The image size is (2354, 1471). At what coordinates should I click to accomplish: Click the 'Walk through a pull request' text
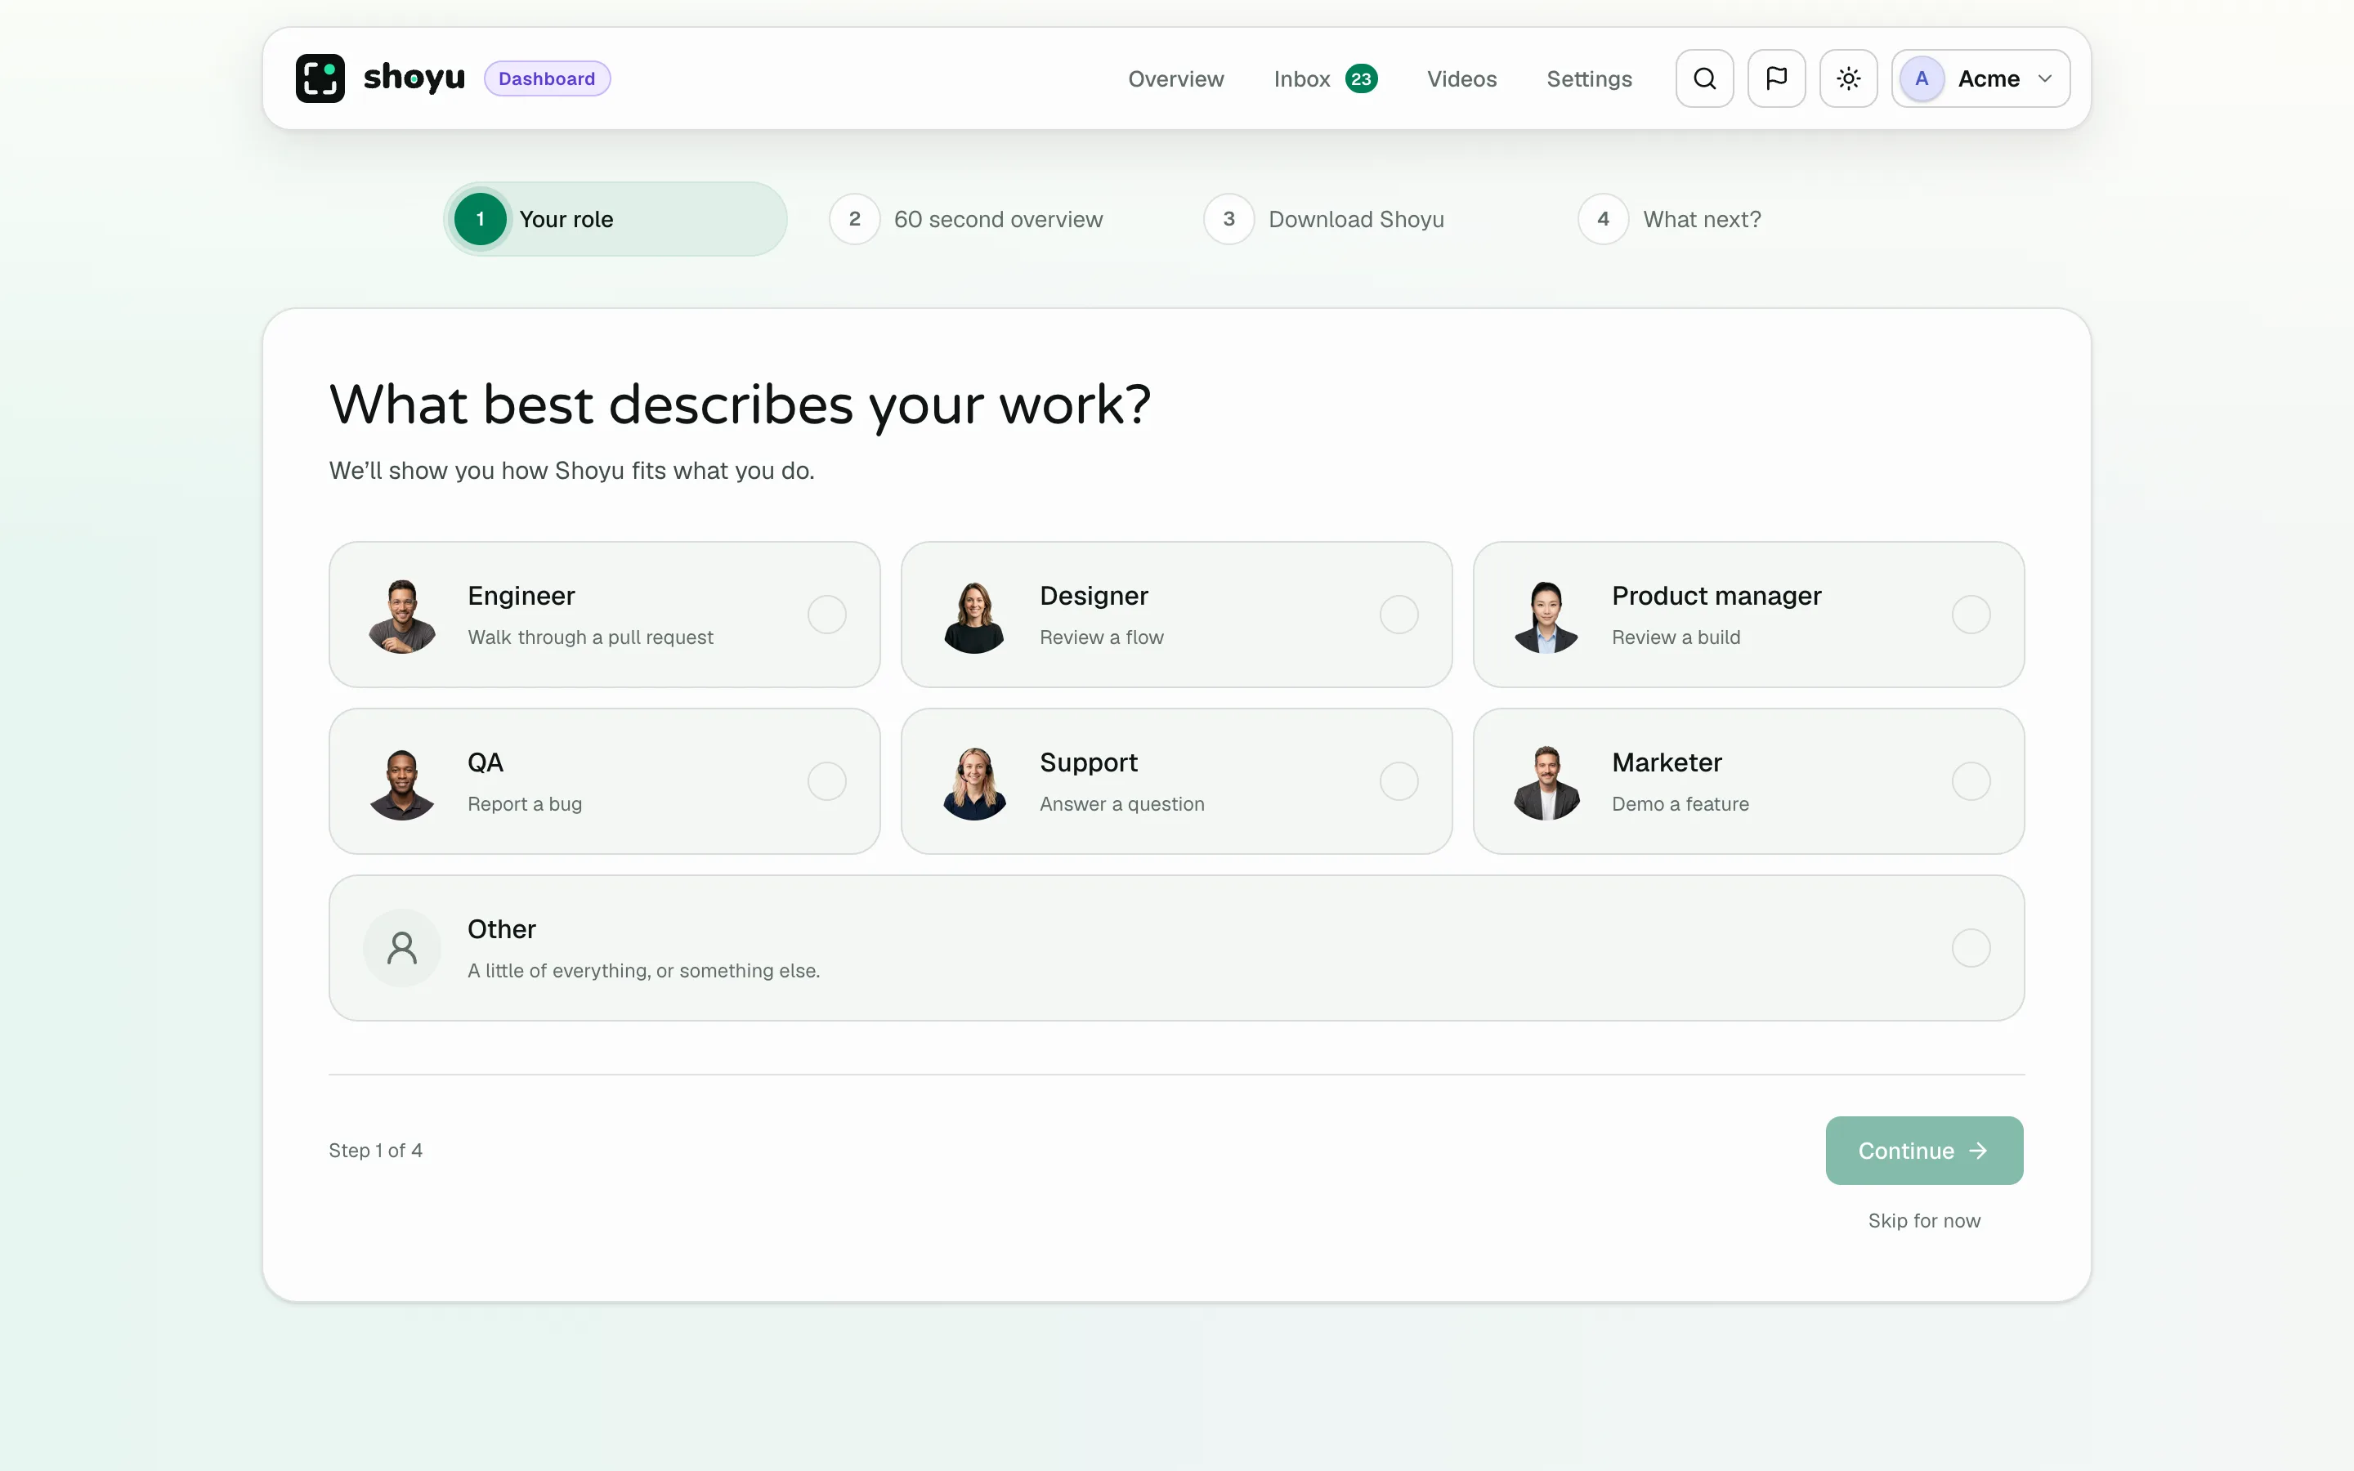click(590, 637)
